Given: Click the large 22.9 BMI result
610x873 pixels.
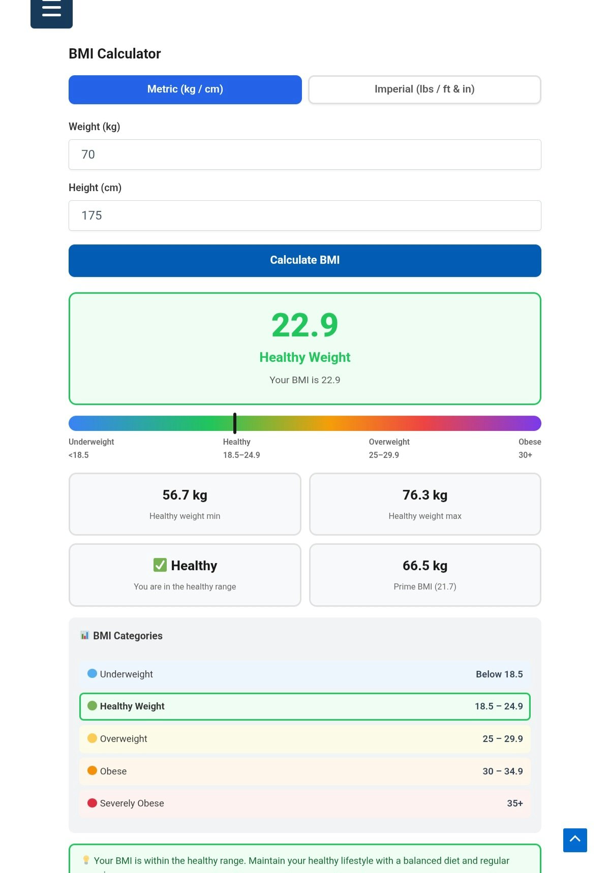Looking at the screenshot, I should click(305, 325).
